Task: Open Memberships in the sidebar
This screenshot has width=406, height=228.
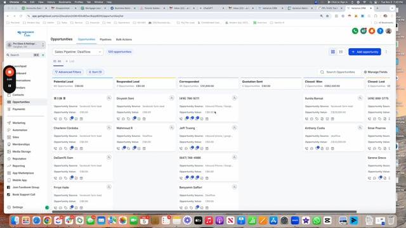Action: 21,144
